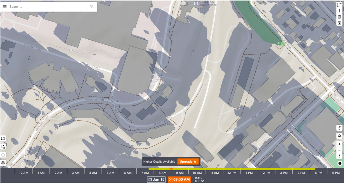The image size is (344, 183).
Task: Click the open folder icon
Action: pos(3,138)
